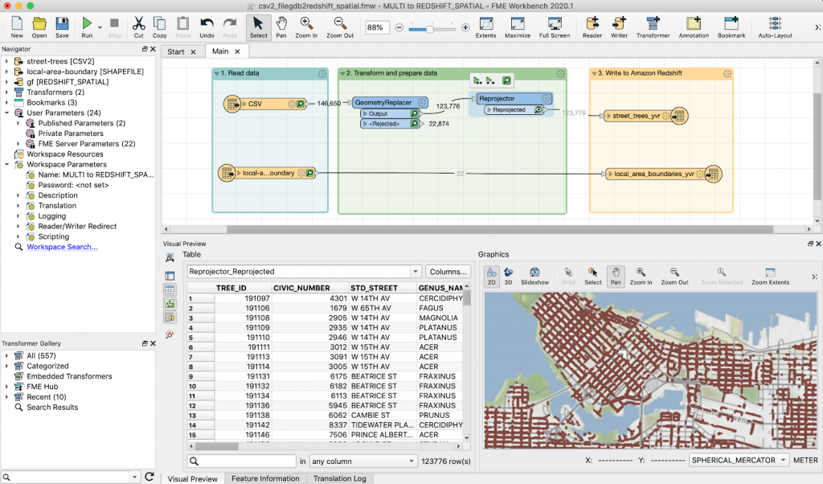Click the Slideshow icon in Graphics toolbar

(x=534, y=276)
